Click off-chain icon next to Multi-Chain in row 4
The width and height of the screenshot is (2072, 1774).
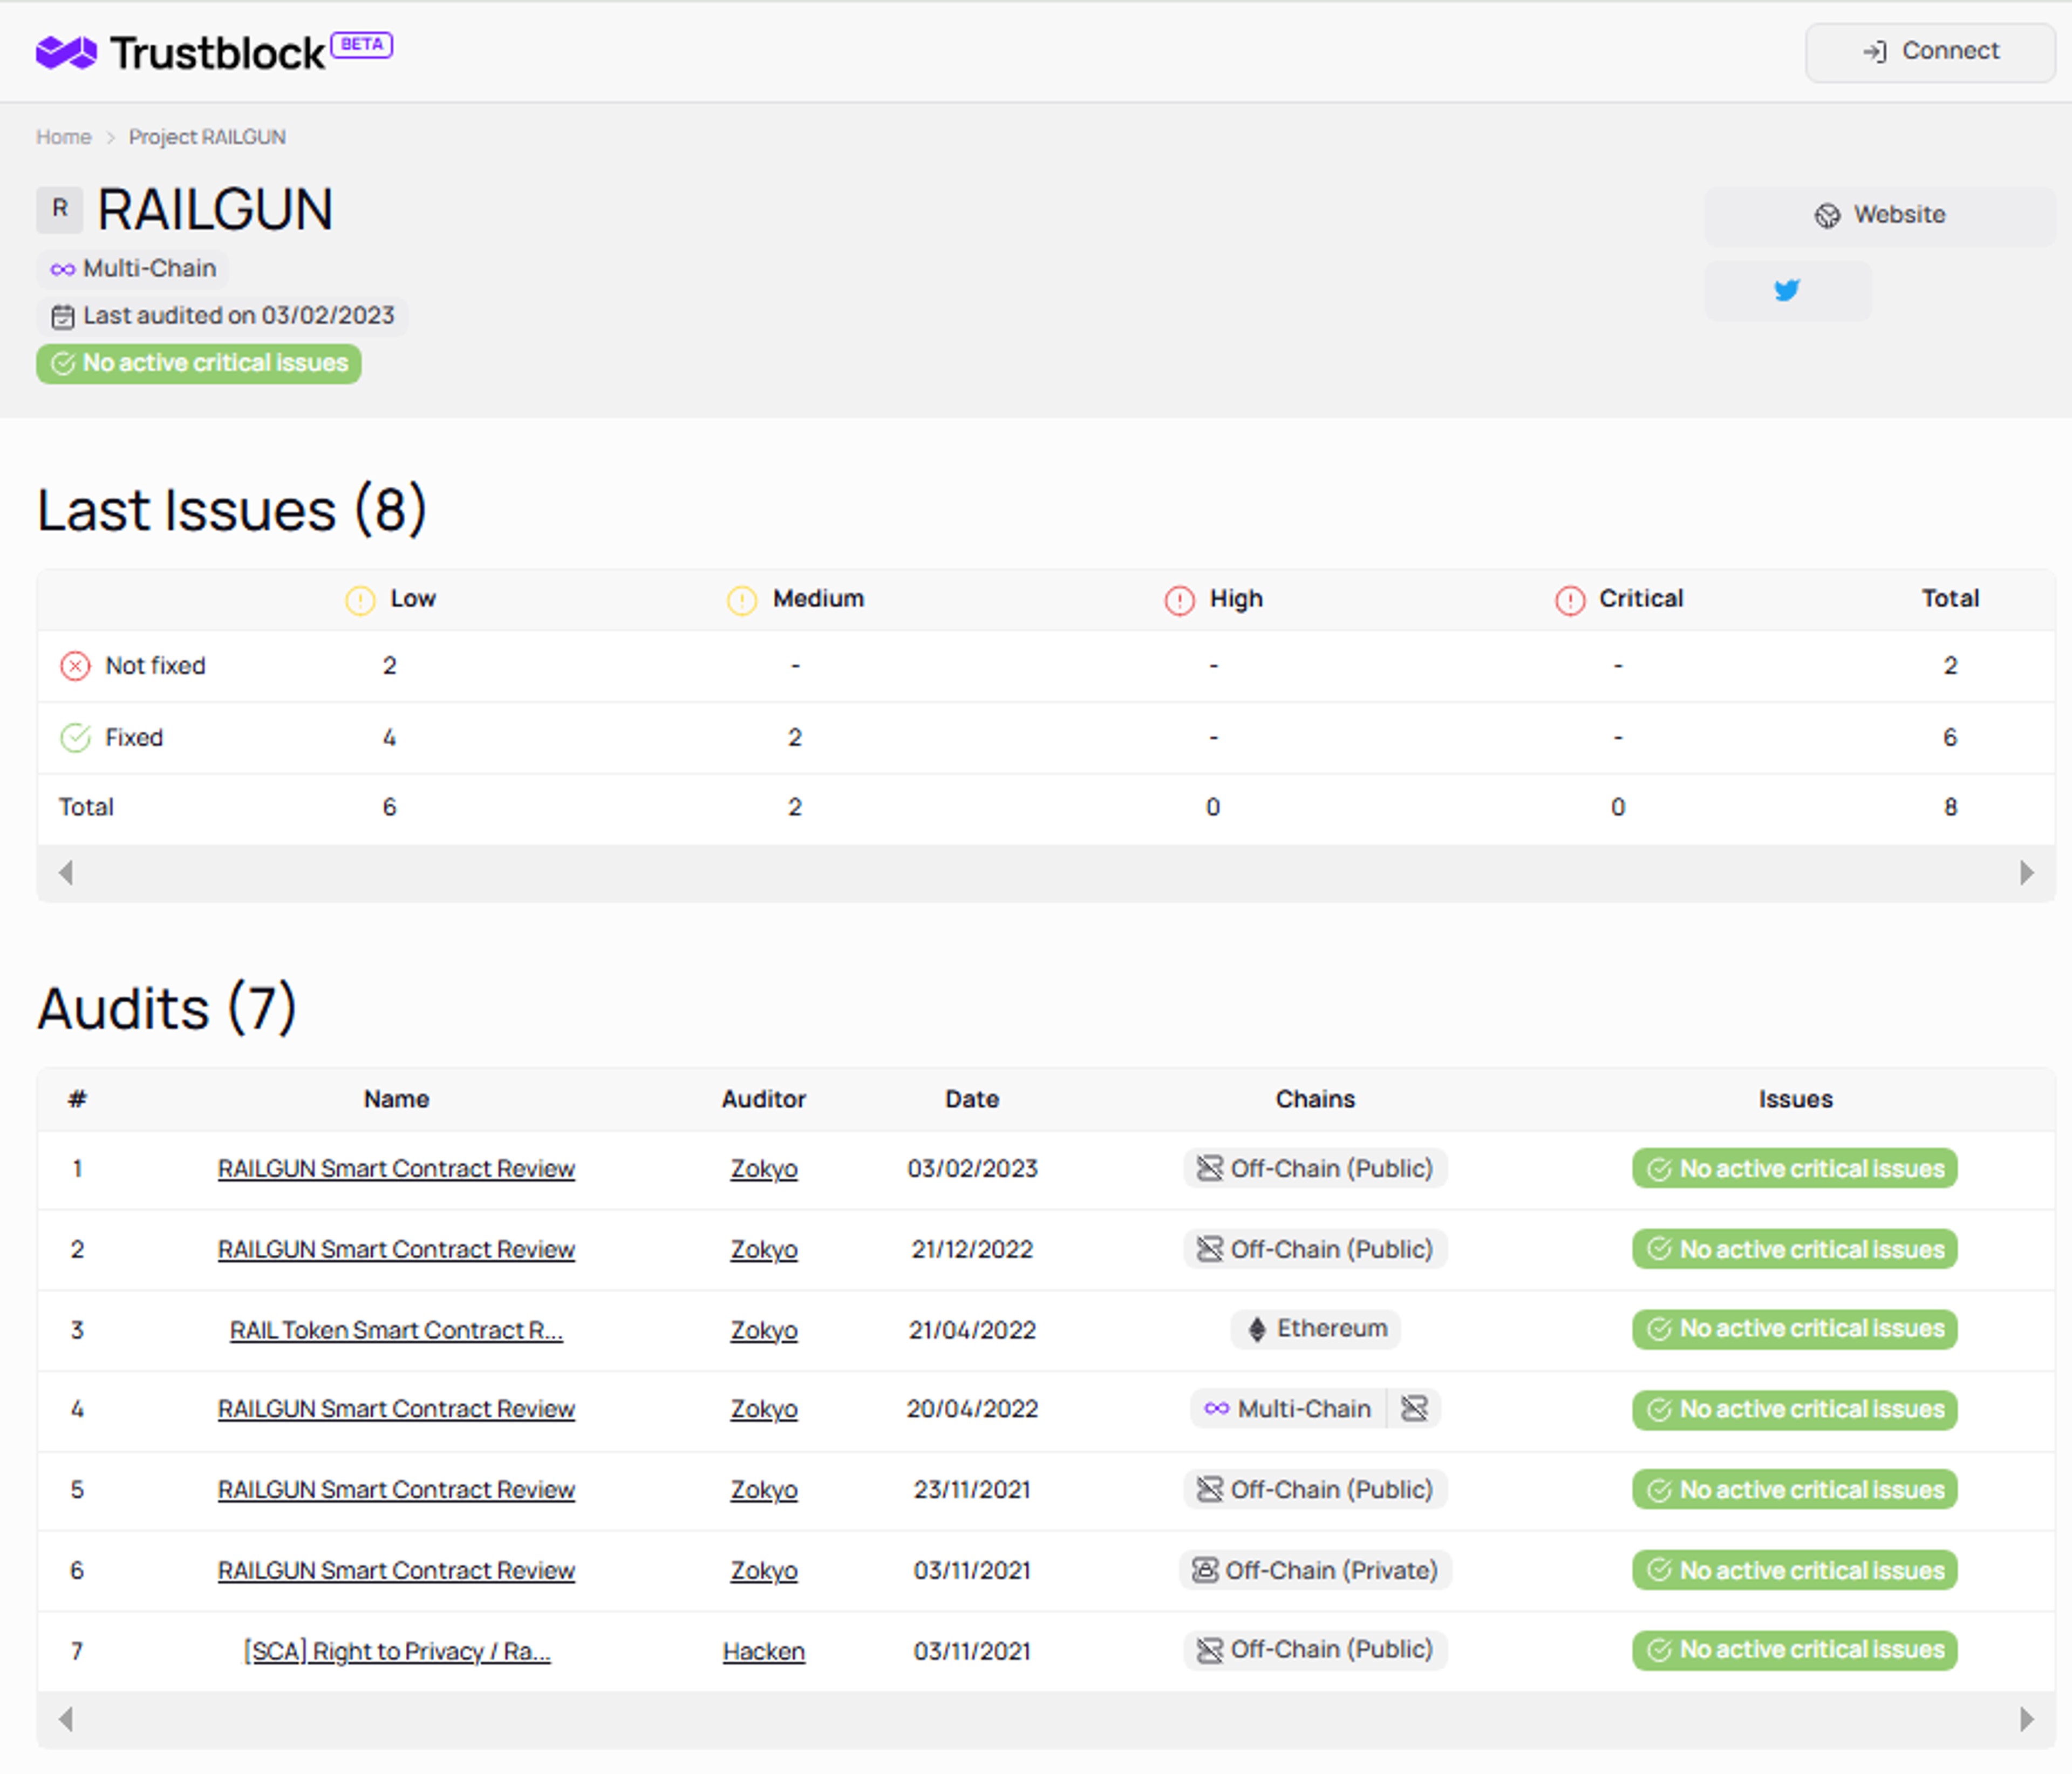click(x=1414, y=1409)
